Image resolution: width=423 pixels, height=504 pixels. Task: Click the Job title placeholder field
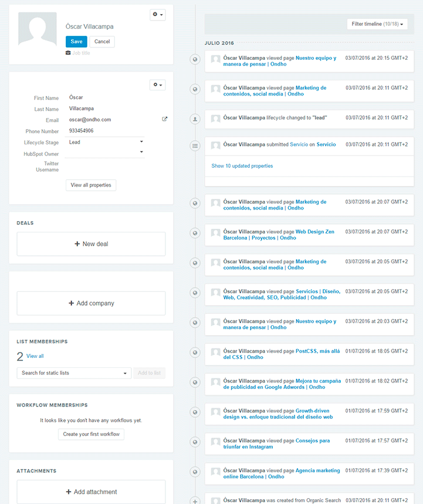[x=81, y=53]
